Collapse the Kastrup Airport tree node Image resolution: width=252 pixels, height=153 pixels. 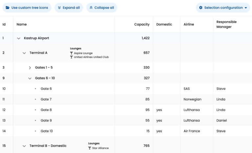pyautogui.click(x=19, y=38)
